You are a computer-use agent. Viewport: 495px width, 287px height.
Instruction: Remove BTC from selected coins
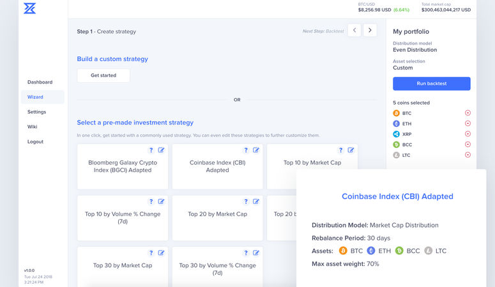pyautogui.click(x=468, y=113)
